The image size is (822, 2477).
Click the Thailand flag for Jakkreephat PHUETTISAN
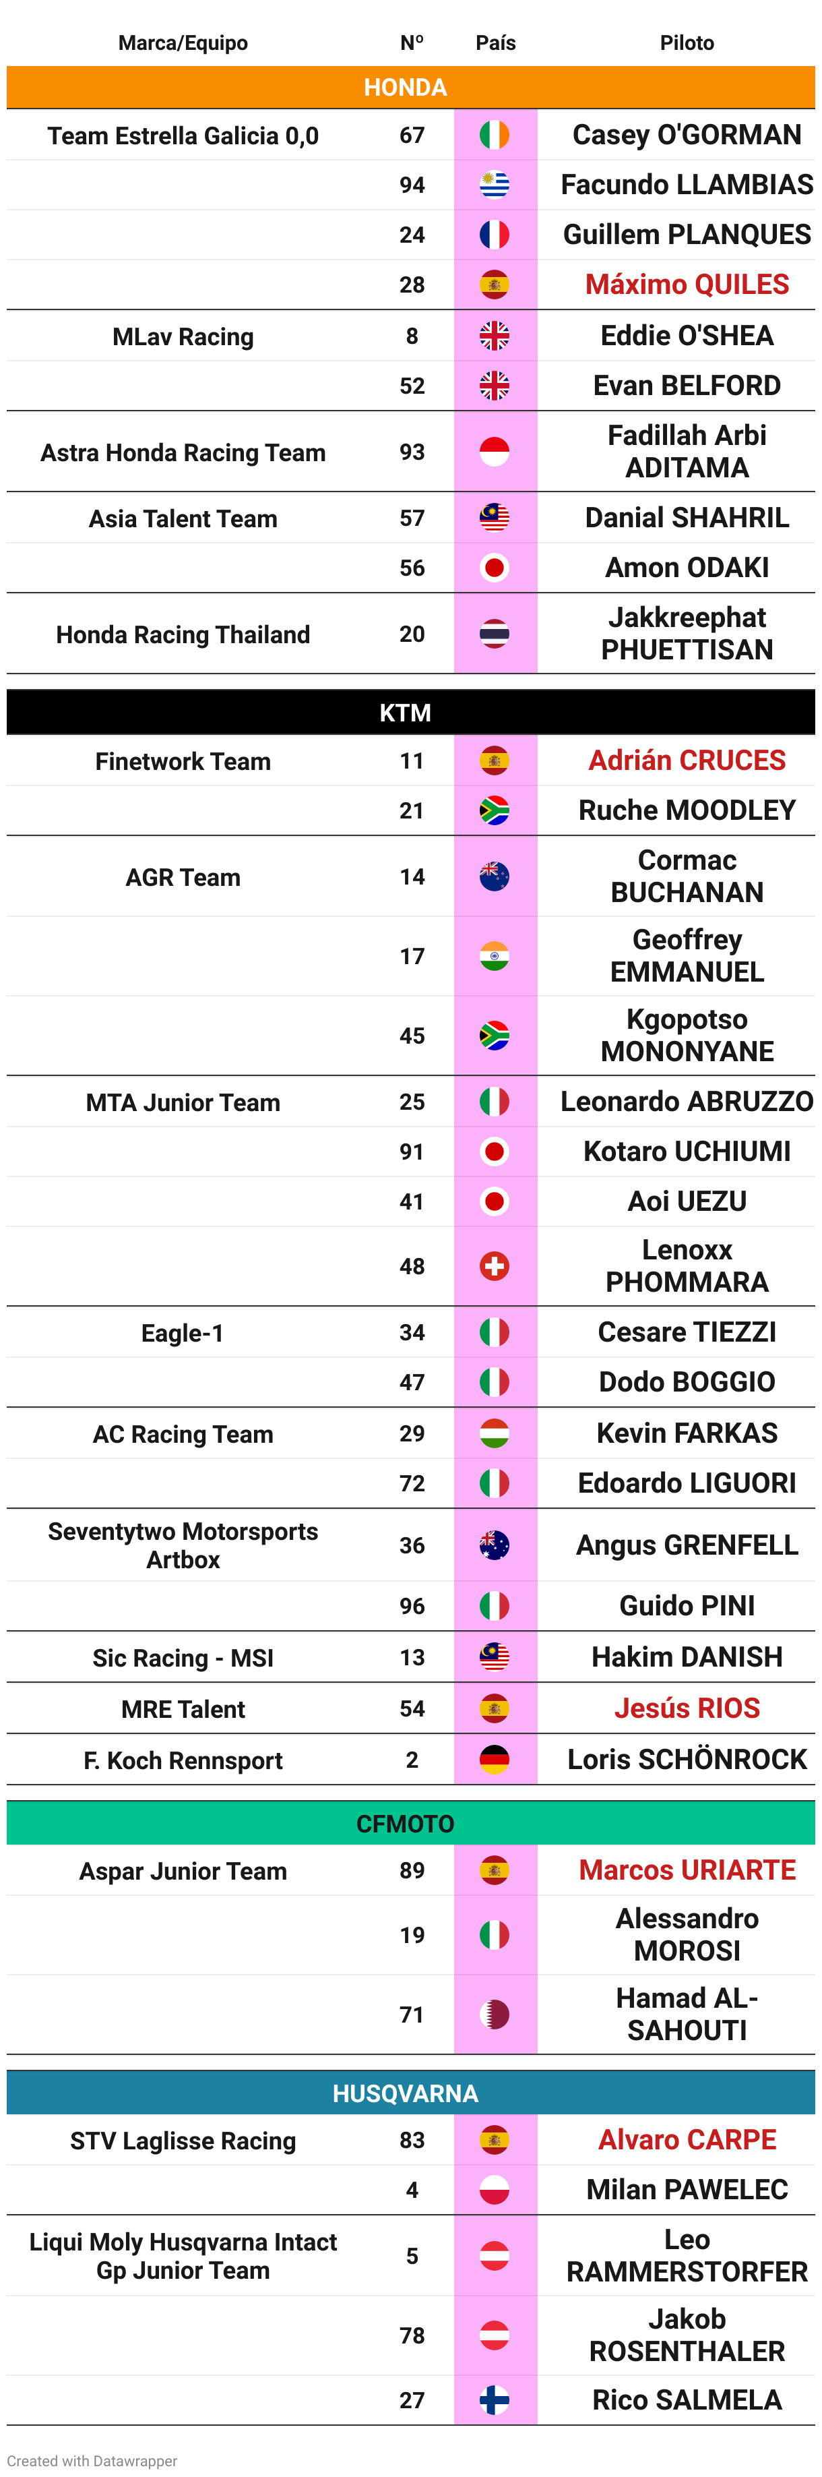494,634
